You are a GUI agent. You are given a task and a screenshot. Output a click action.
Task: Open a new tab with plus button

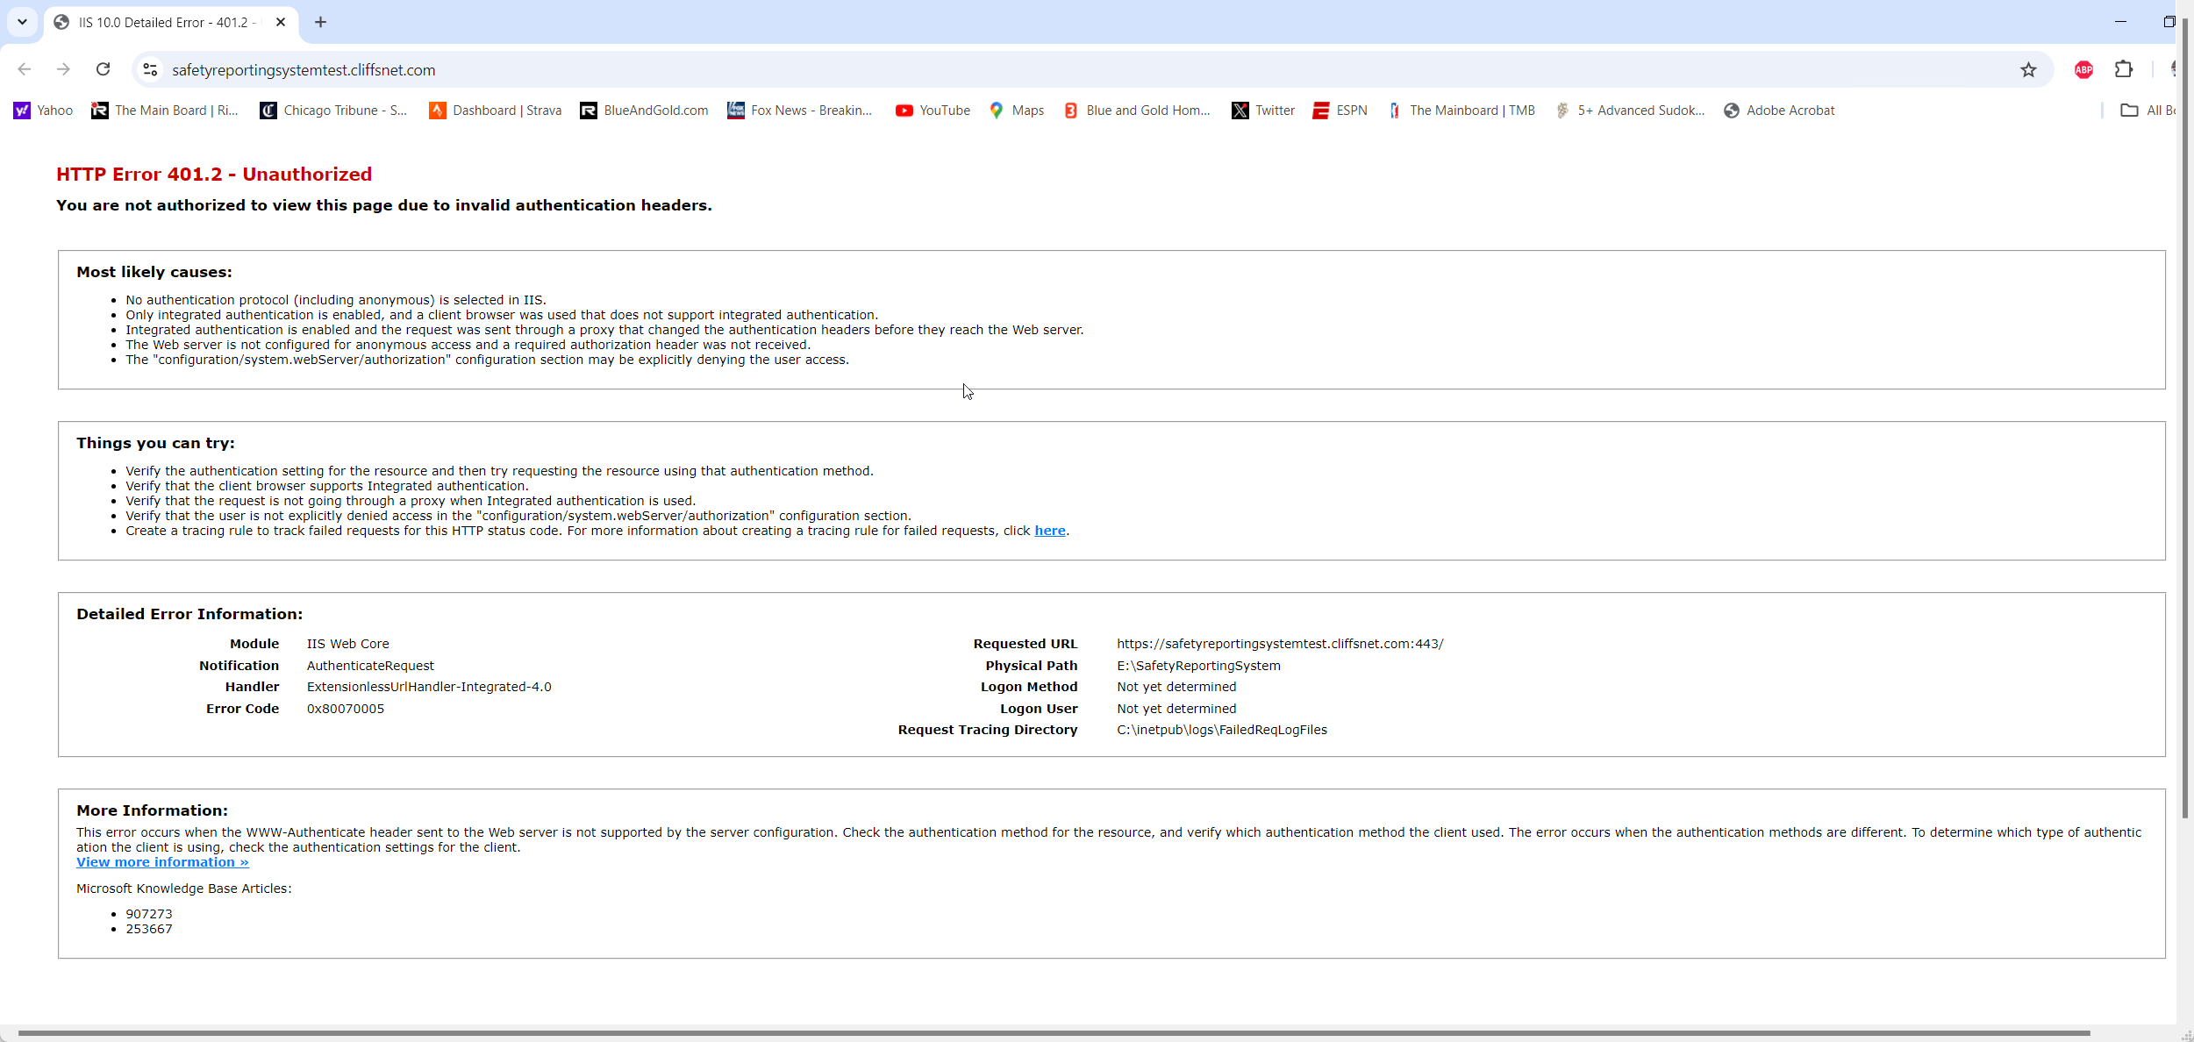tap(320, 22)
